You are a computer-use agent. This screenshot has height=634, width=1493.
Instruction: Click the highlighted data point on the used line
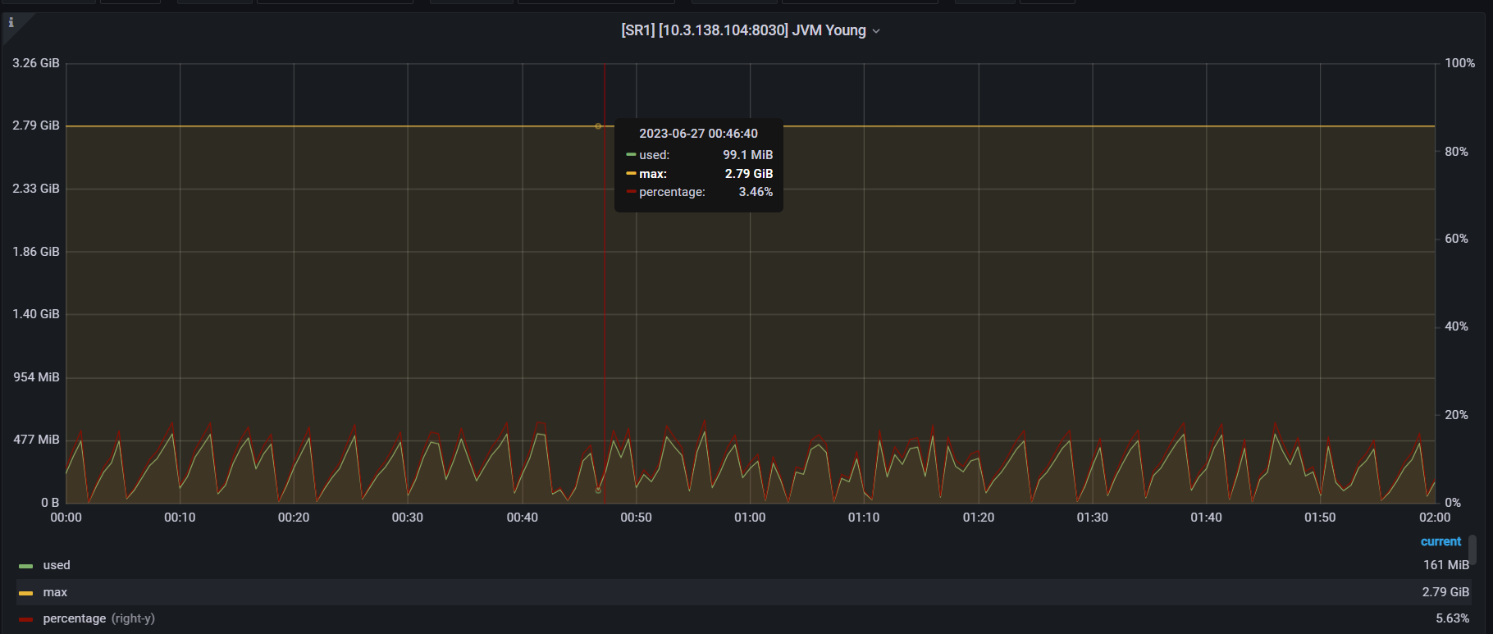598,490
